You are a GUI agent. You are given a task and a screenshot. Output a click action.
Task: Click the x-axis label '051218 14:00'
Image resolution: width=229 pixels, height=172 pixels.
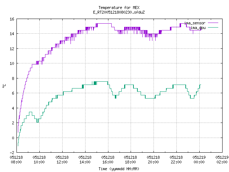[x=85, y=159]
